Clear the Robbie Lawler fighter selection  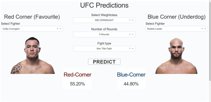(202, 29)
